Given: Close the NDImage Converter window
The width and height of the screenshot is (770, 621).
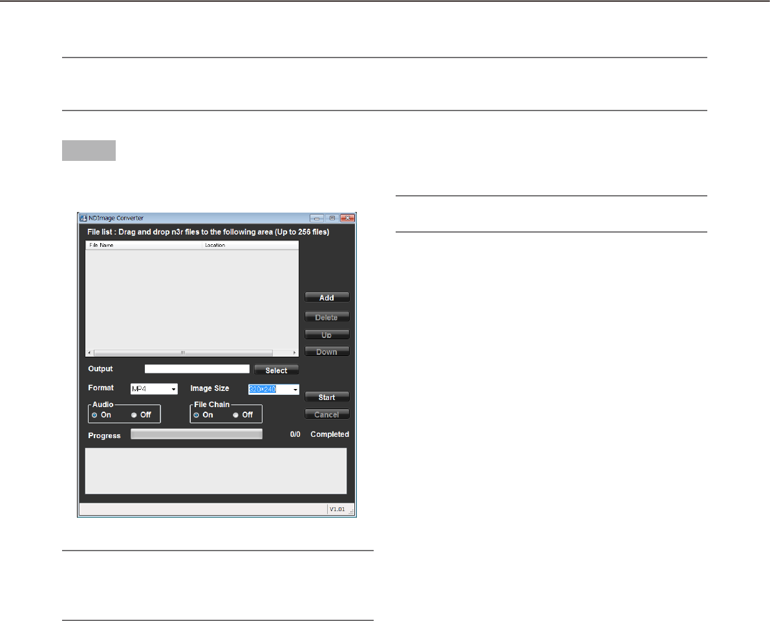Looking at the screenshot, I should point(348,218).
